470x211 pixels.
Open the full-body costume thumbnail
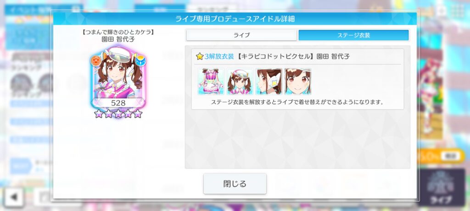[211, 81]
